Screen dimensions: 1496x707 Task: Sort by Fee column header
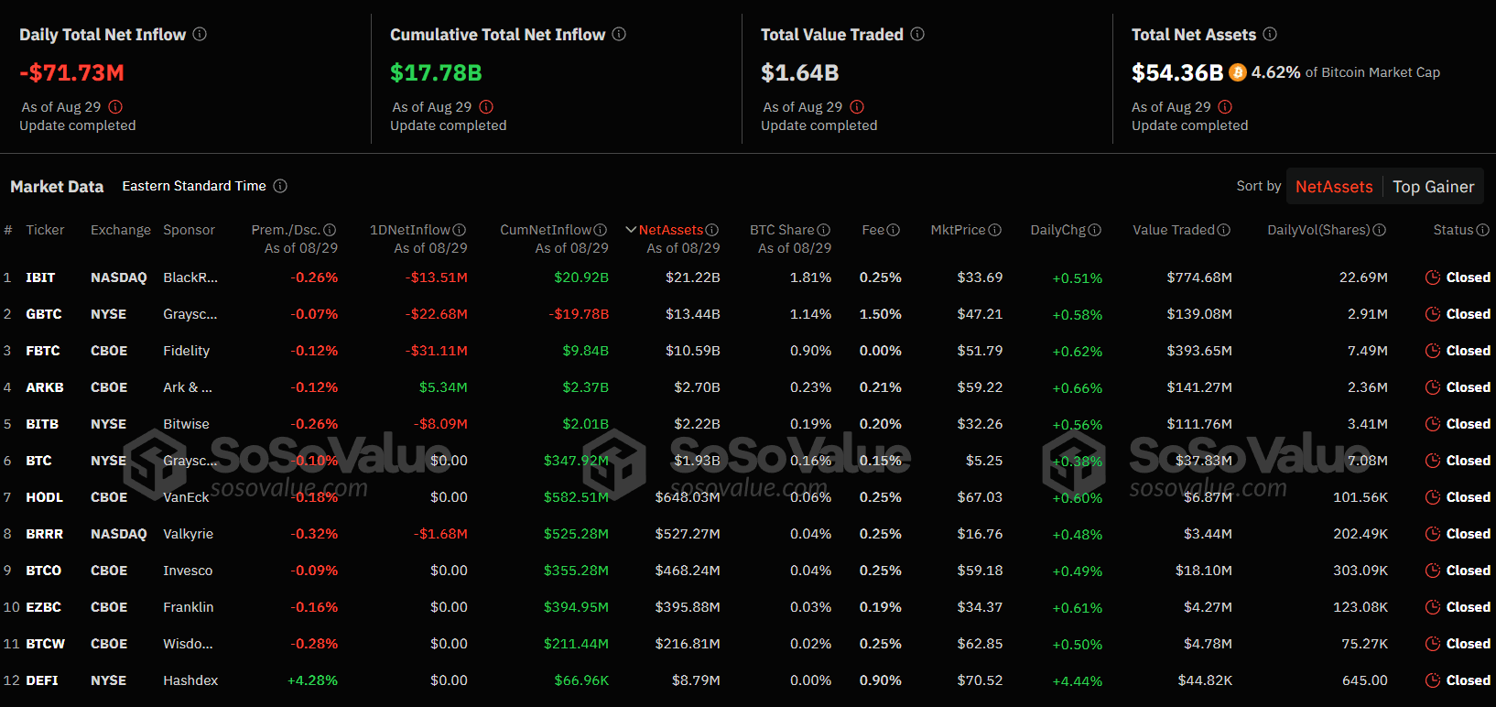873,230
